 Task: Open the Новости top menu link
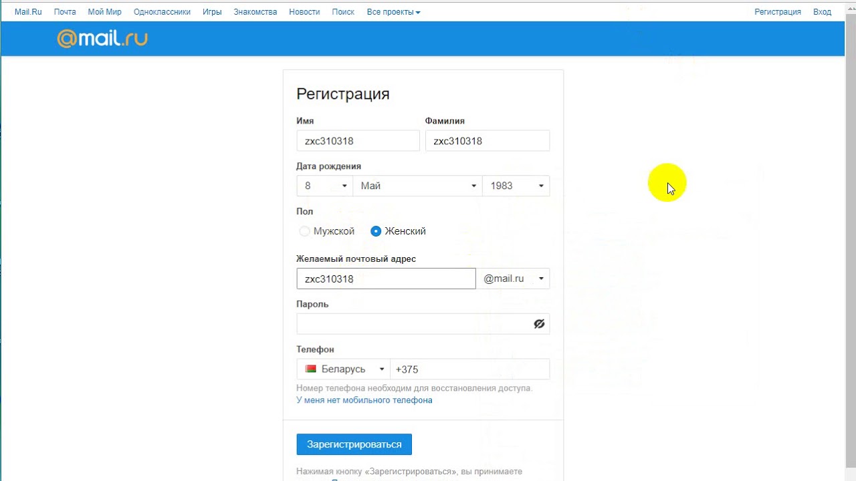click(304, 12)
